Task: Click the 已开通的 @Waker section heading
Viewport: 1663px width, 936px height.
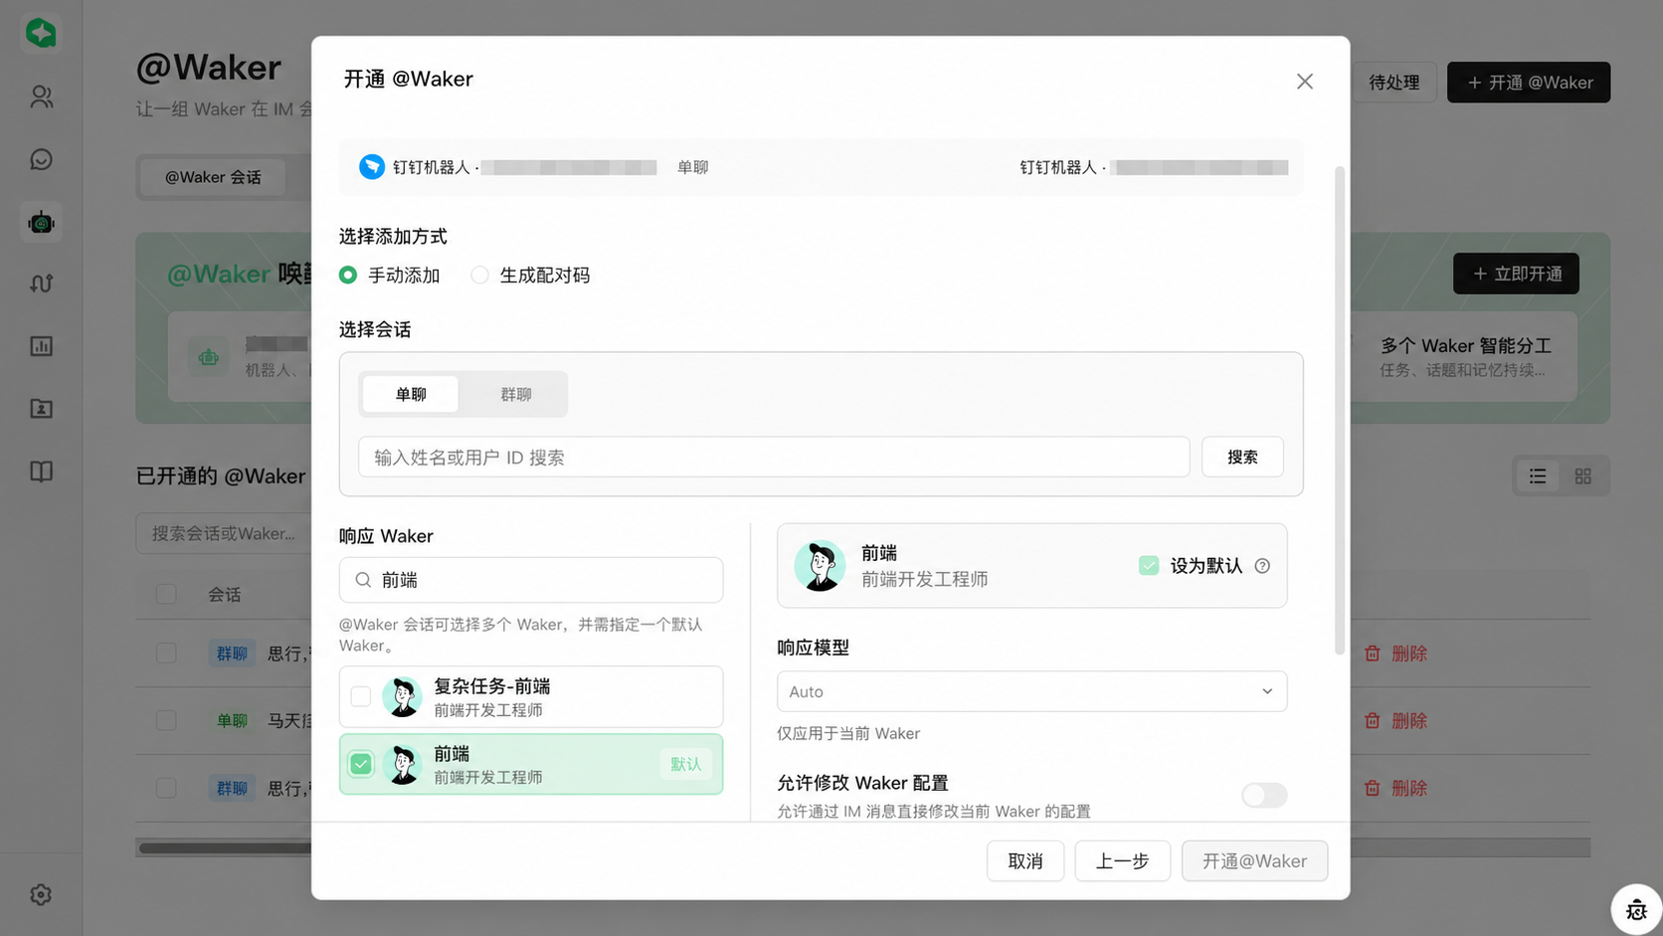Action: [x=221, y=476]
